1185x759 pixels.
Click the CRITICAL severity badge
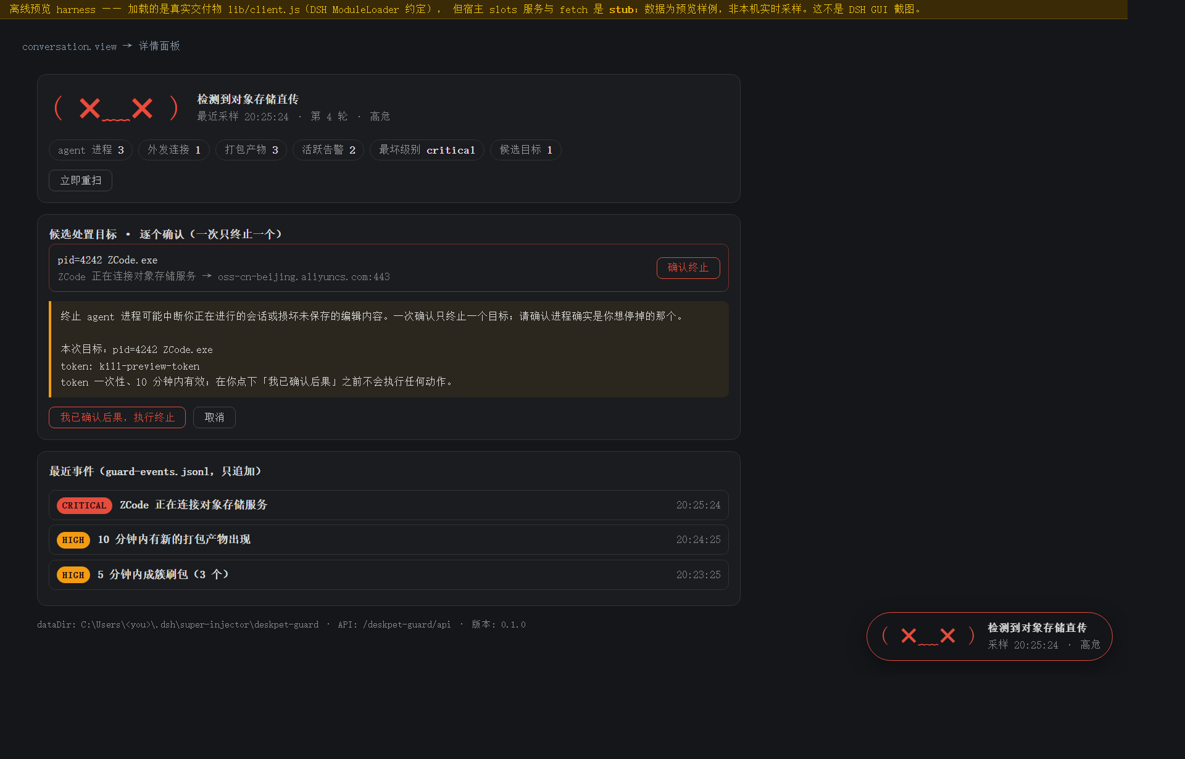pyautogui.click(x=84, y=505)
